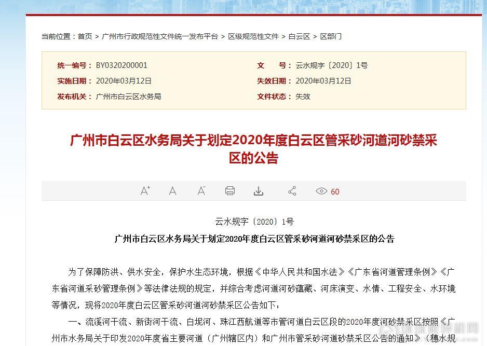Go to 首页 in the breadcrumb

click(85, 36)
